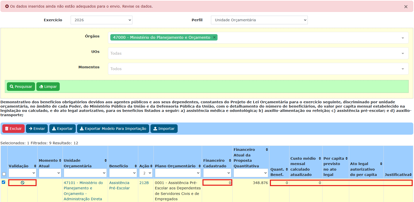Edit the Financeiro Cadastrado value 0 field

point(217,183)
